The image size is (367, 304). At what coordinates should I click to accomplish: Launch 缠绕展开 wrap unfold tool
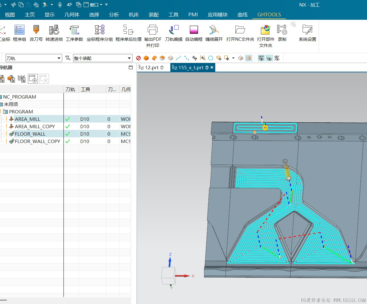pyautogui.click(x=214, y=30)
